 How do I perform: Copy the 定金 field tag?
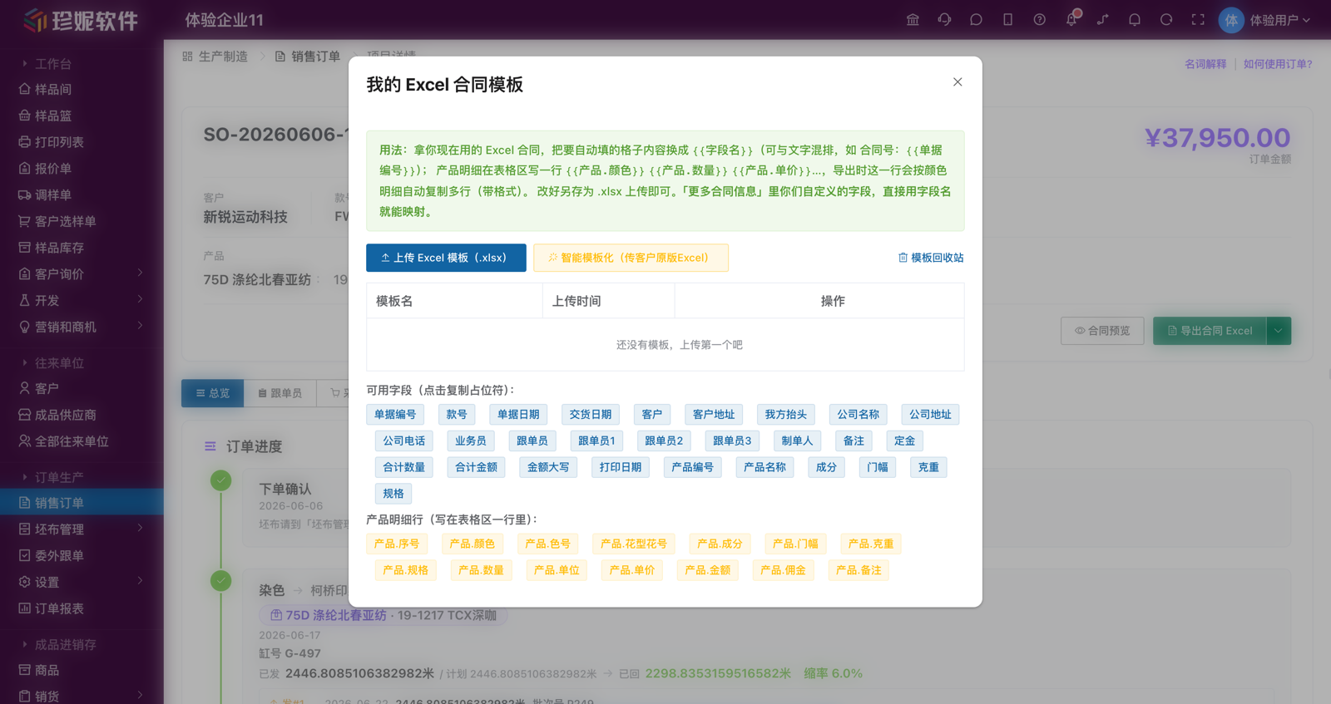click(x=905, y=441)
